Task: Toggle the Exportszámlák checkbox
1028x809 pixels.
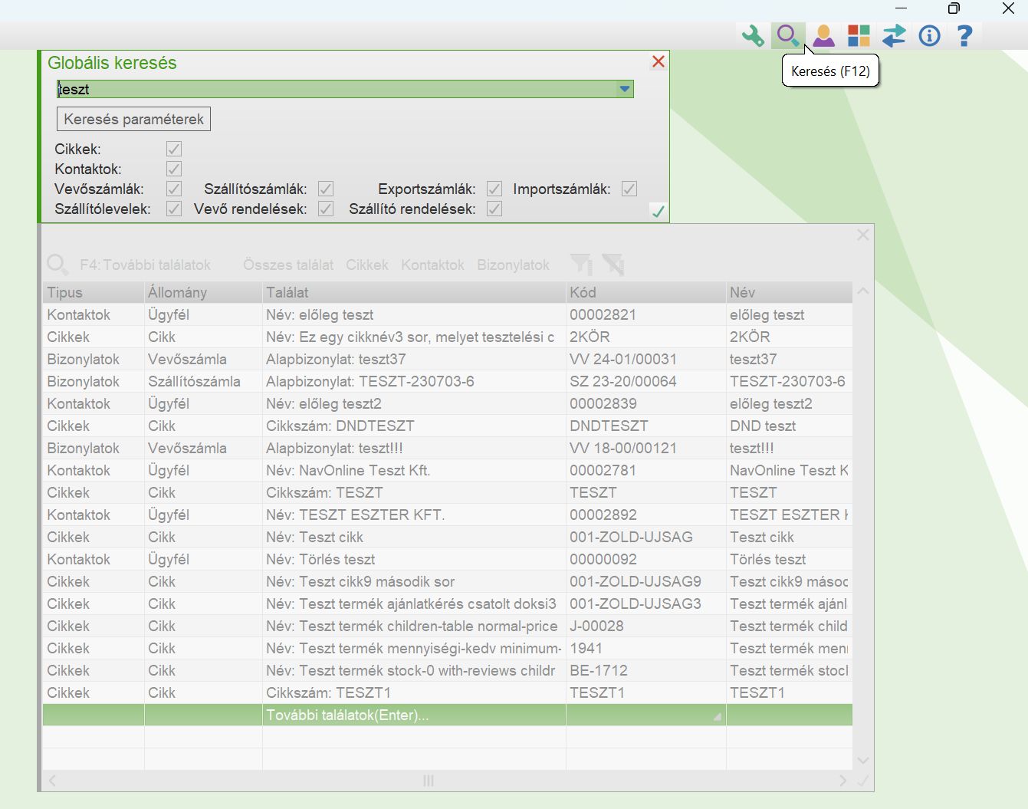Action: tap(494, 189)
